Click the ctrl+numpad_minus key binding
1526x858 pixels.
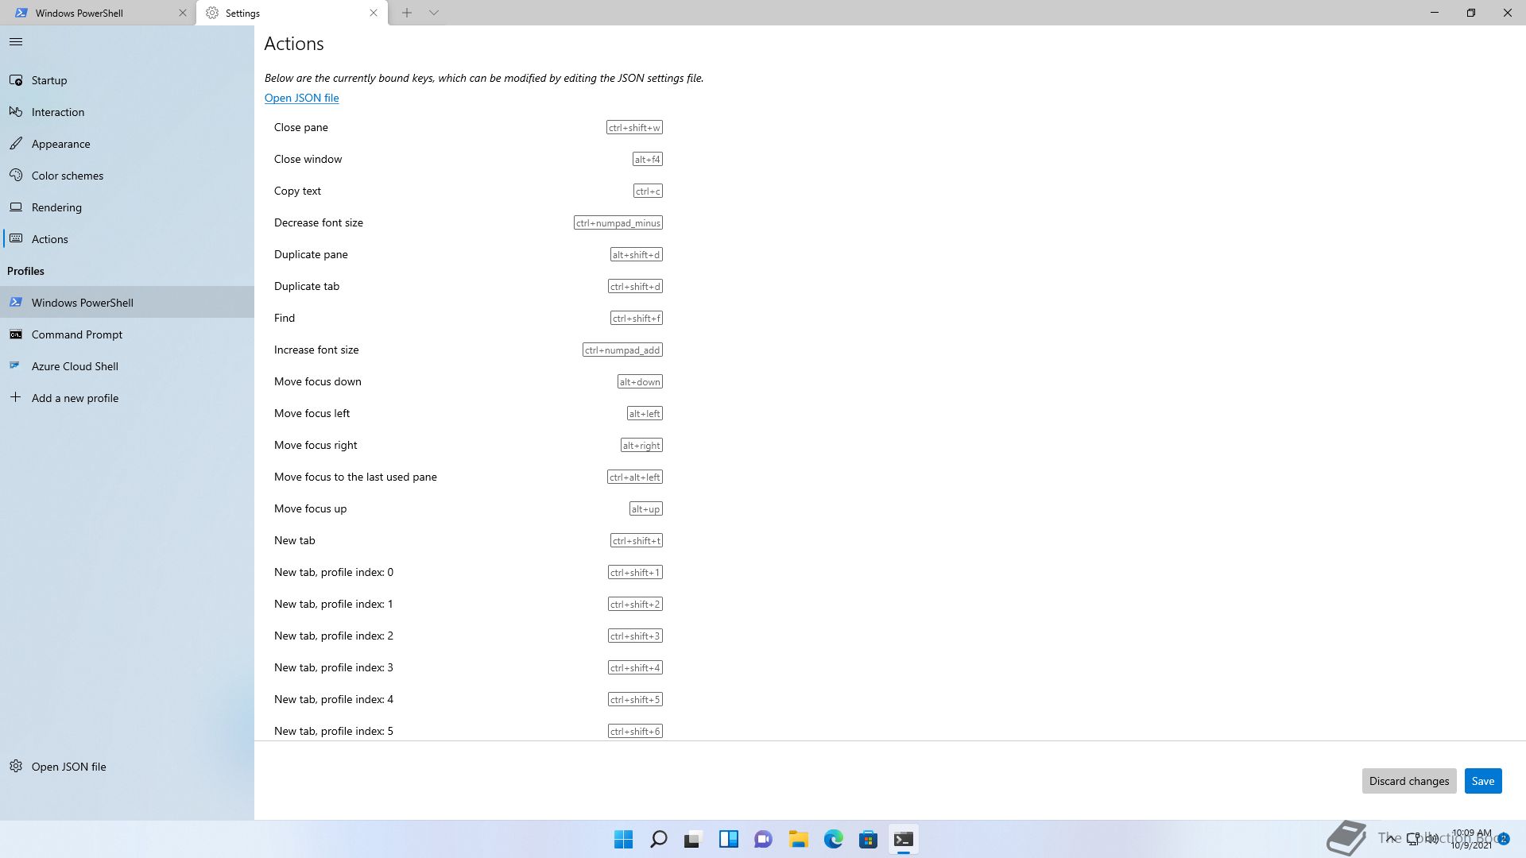pos(618,222)
